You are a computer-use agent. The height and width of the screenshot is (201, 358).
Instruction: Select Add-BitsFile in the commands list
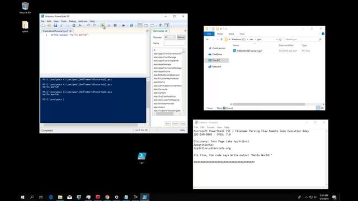pos(159,82)
